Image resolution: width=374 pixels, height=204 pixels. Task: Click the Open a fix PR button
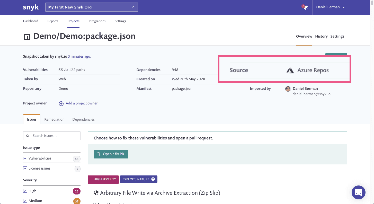pos(111,154)
